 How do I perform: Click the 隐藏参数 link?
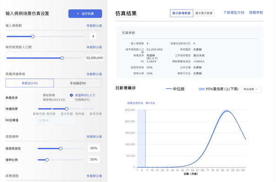[256, 12]
